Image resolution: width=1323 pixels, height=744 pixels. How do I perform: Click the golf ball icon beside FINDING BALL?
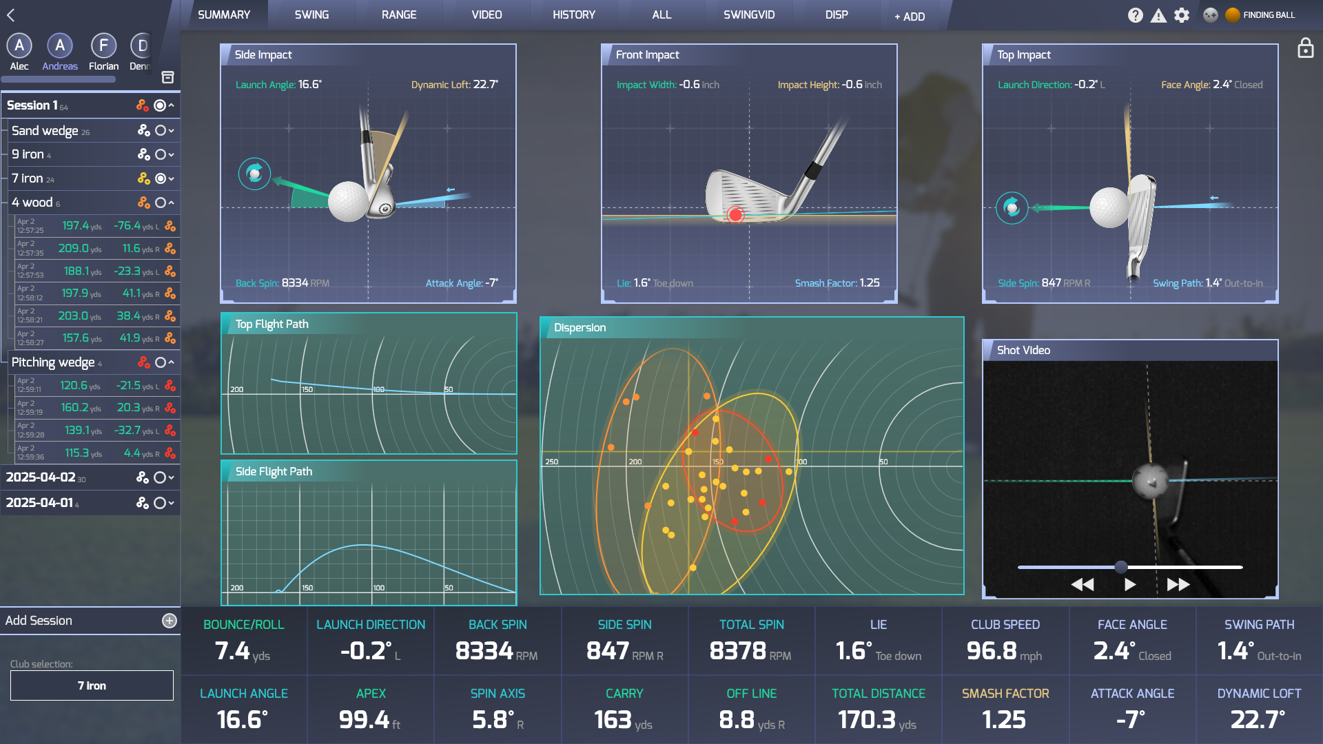coord(1211,14)
